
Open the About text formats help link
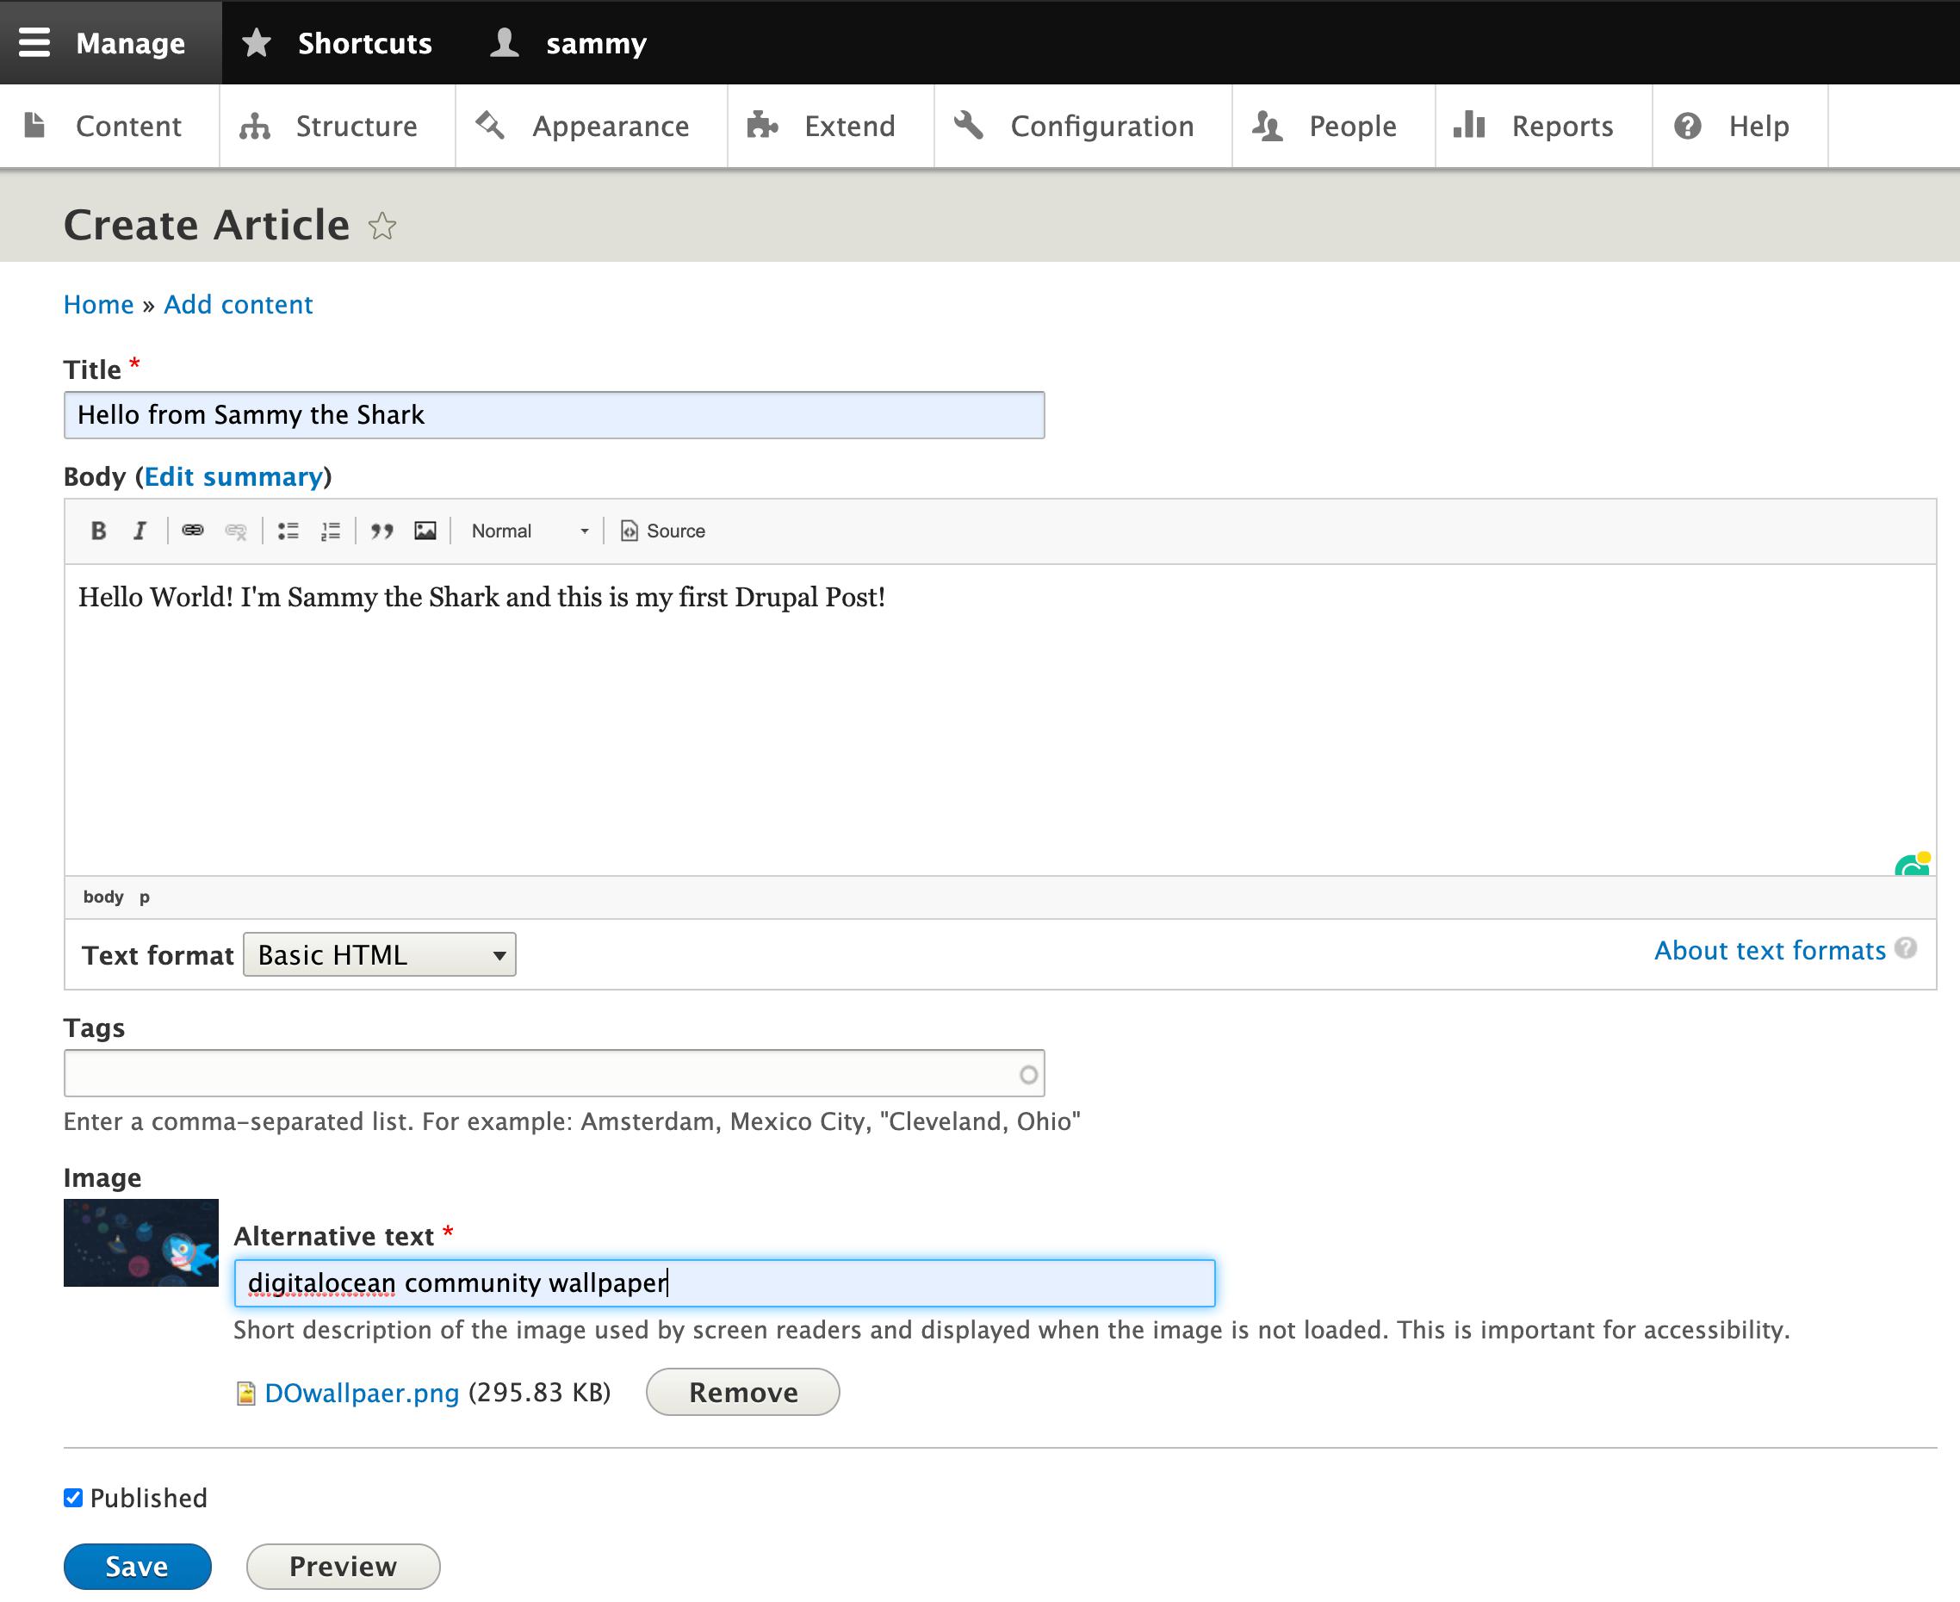pos(1769,951)
